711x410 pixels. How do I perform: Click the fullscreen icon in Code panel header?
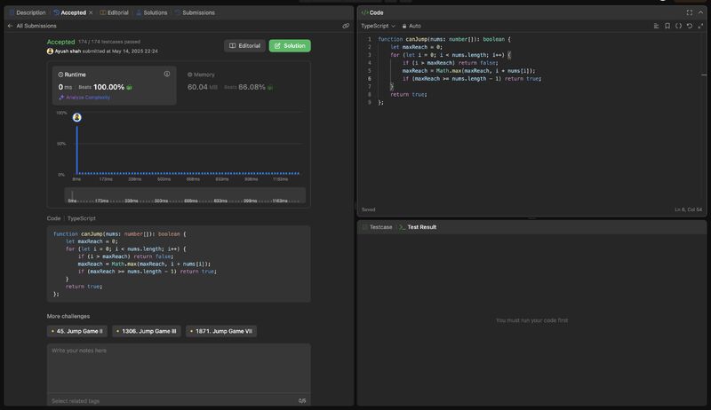point(690,12)
